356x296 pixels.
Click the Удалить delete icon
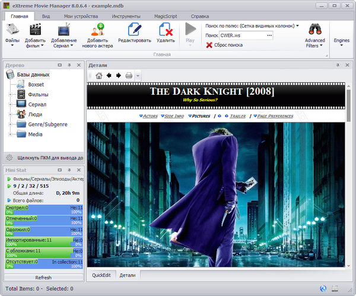point(165,29)
